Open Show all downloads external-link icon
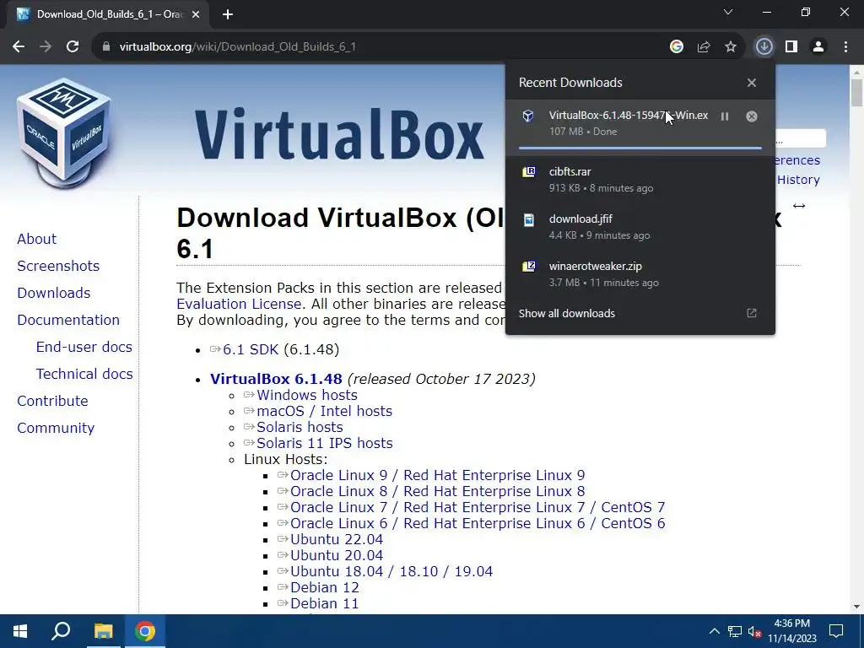The height and width of the screenshot is (648, 864). (x=752, y=313)
